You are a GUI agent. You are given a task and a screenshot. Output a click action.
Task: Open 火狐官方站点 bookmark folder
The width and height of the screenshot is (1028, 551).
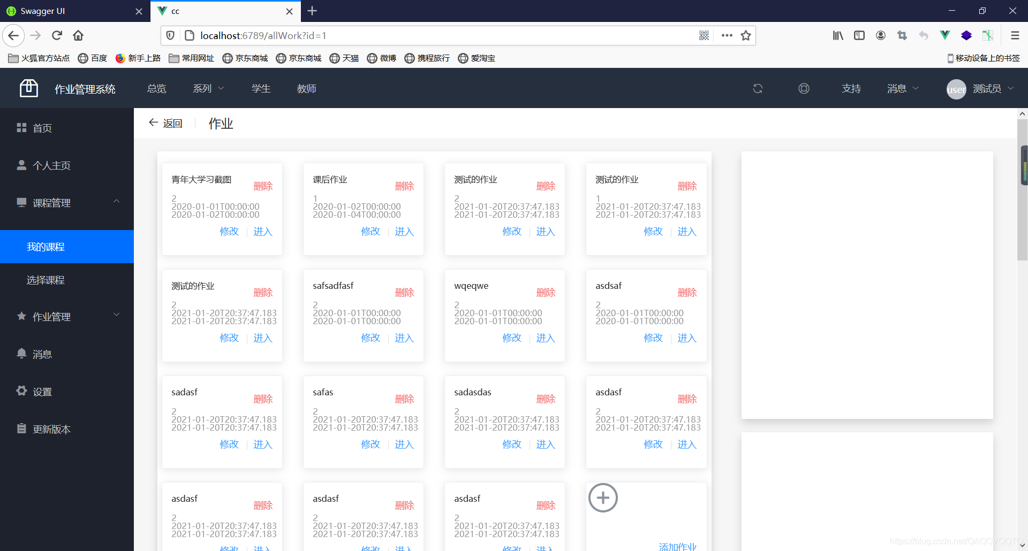[x=39, y=58]
